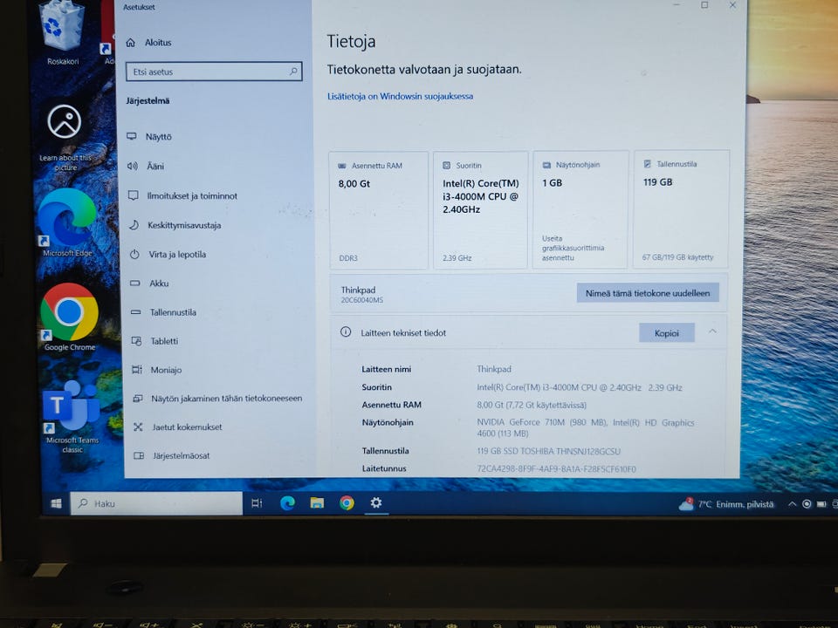Click the 119 GB SSD TOSHIBA text
838x628 pixels.
pyautogui.click(x=549, y=451)
